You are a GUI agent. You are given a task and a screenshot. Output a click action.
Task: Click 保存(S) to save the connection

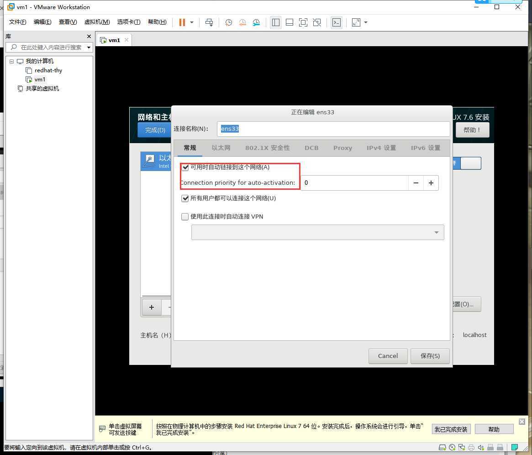click(x=430, y=356)
